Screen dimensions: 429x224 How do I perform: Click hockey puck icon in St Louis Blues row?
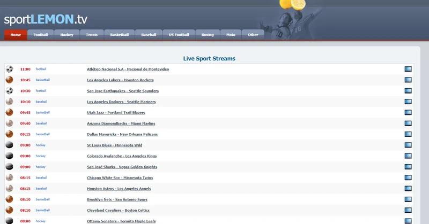click(x=9, y=145)
